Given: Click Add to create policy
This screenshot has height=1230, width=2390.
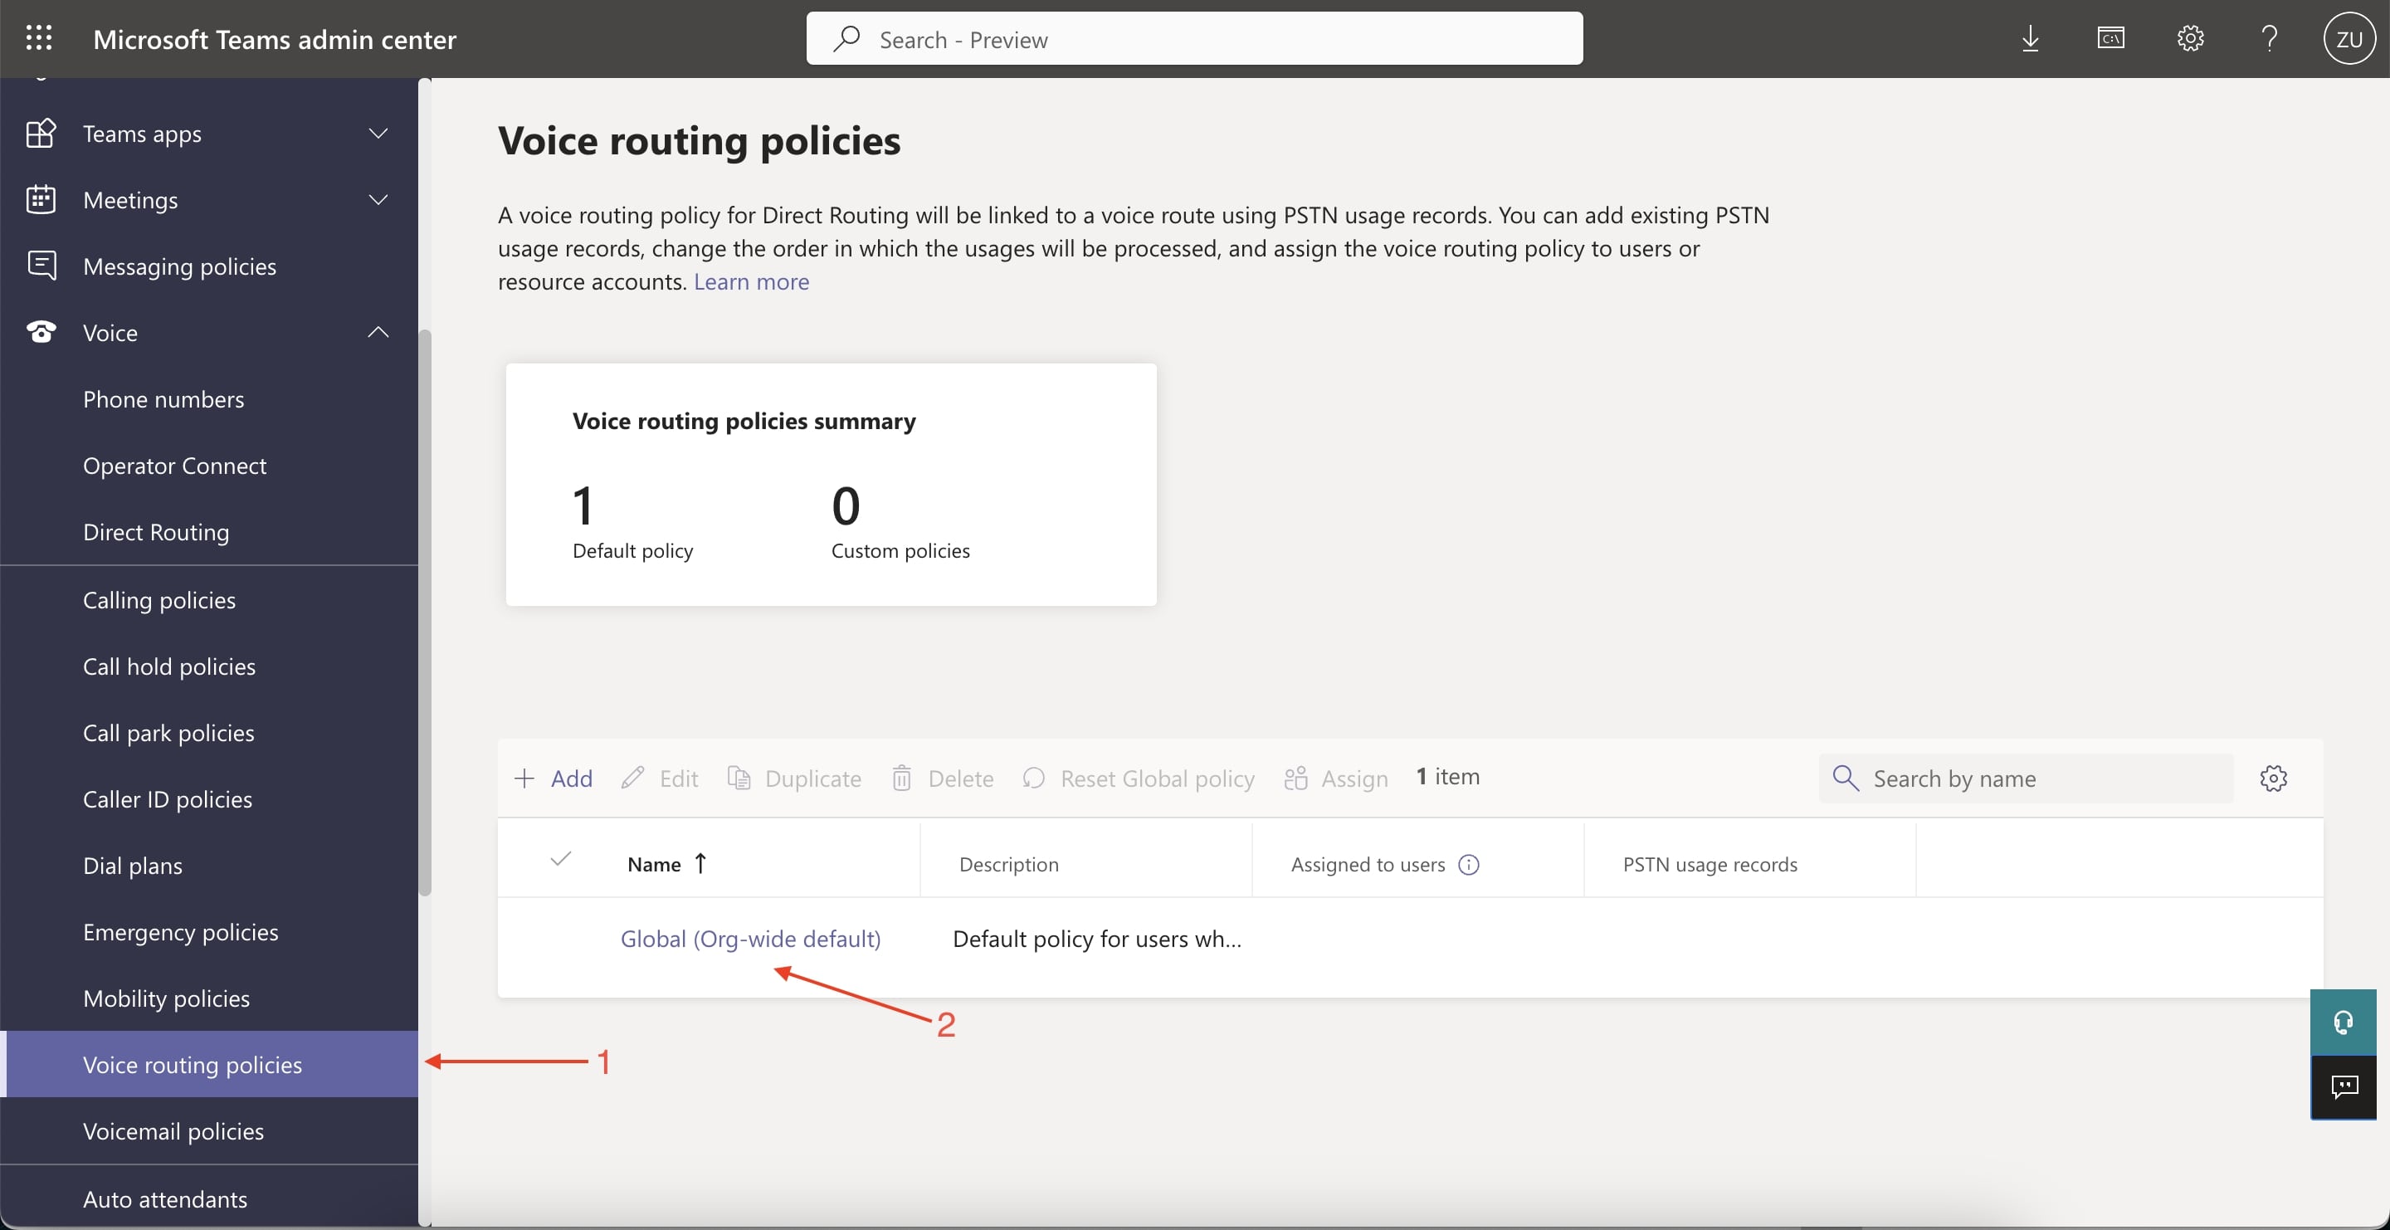Looking at the screenshot, I should pos(554,778).
